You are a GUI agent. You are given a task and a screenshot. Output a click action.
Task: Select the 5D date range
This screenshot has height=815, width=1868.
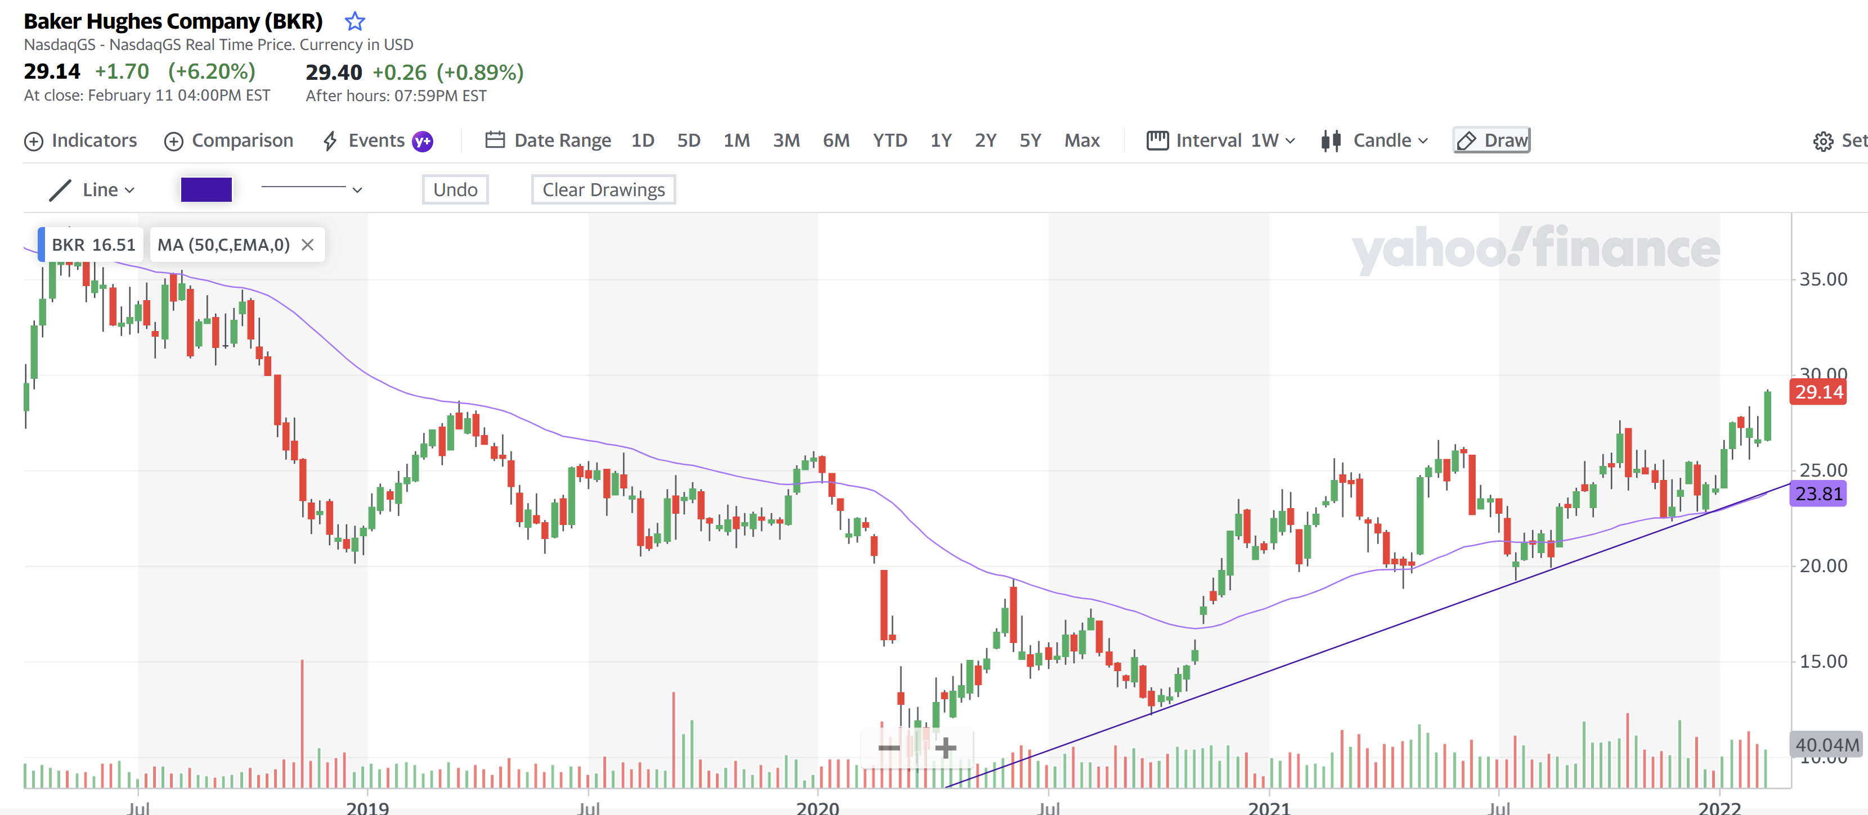pos(688,141)
